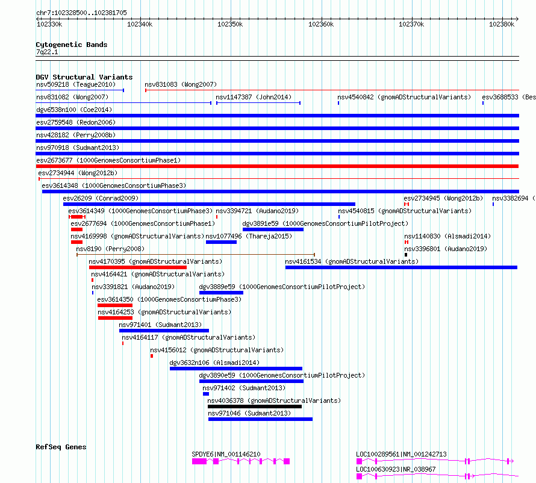Click the 102350k ruler tick label
This screenshot has width=536, height=483.
coord(230,24)
